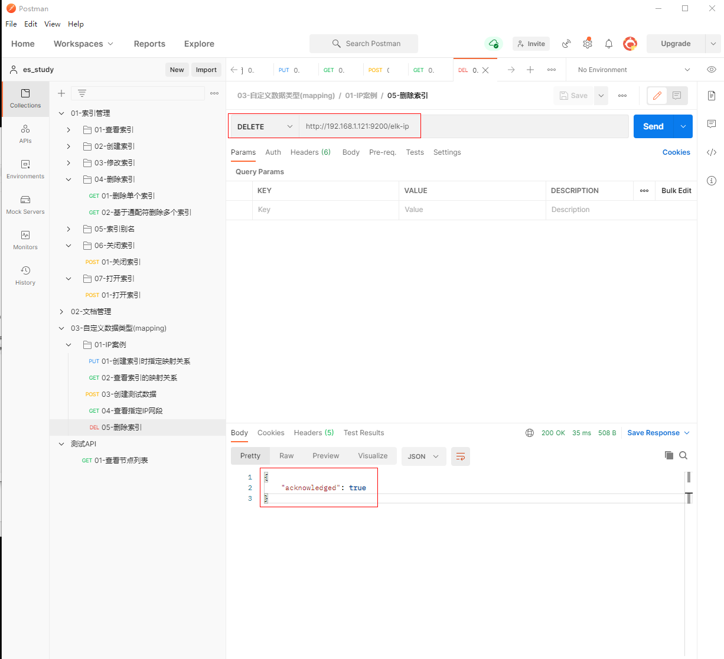Open History in the sidebar
Viewport: 724px width, 659px height.
(25, 275)
